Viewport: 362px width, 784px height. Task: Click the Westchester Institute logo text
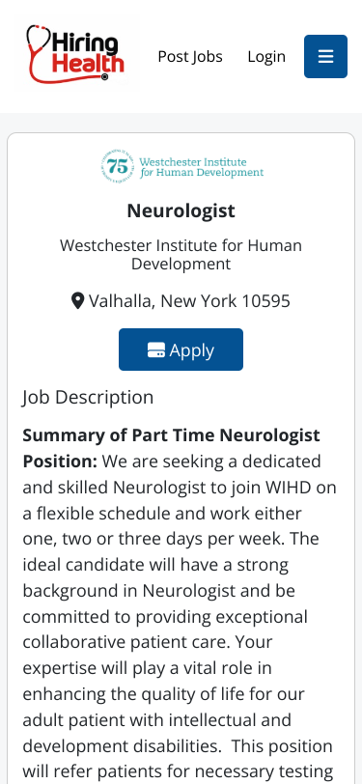(x=201, y=167)
